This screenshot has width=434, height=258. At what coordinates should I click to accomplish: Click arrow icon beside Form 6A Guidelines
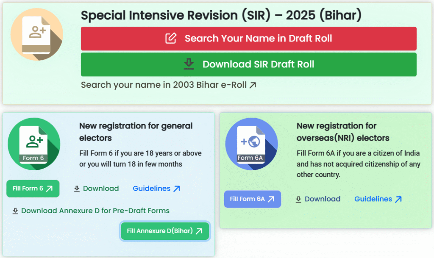[398, 199]
